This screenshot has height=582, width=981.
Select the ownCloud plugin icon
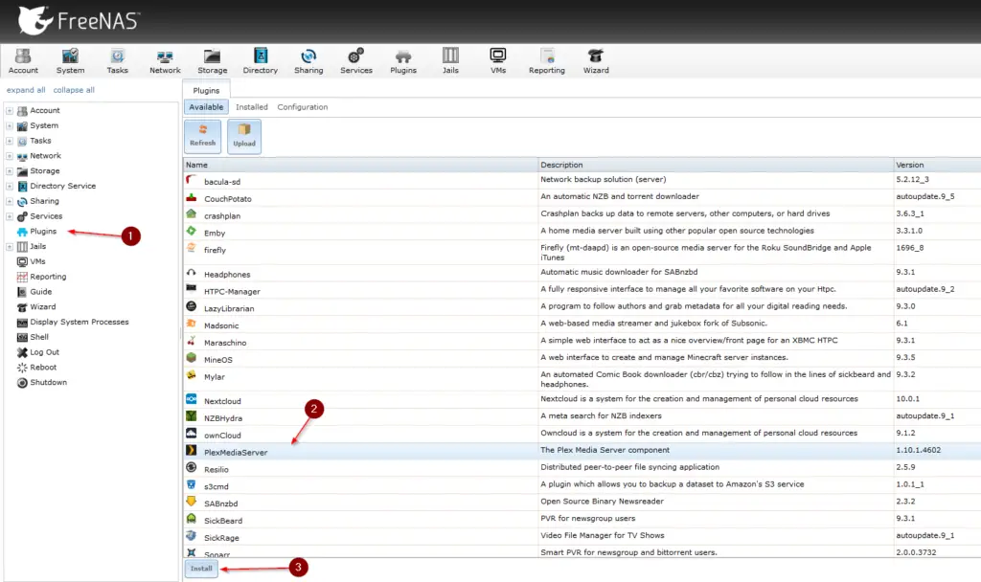pos(192,434)
